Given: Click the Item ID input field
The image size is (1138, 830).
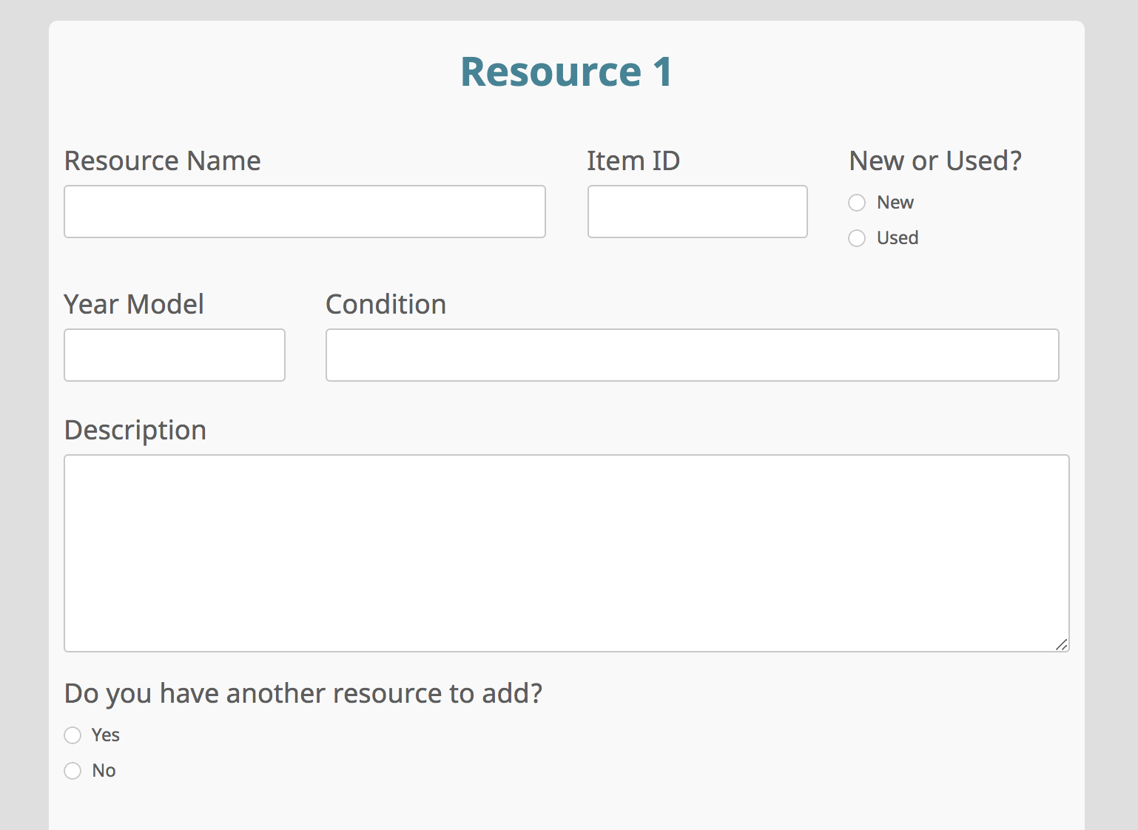Looking at the screenshot, I should 696,212.
